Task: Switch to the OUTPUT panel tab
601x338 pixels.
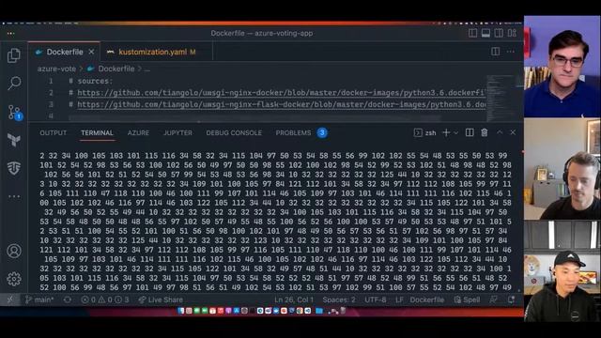Action: (x=53, y=132)
